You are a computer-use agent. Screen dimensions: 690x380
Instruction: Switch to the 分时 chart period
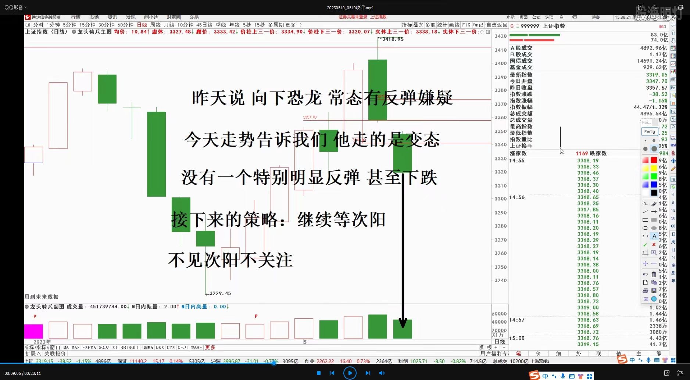38,25
